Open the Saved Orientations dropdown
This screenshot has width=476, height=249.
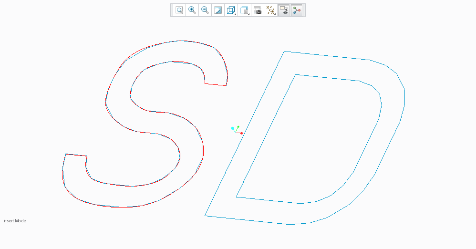pos(245,10)
